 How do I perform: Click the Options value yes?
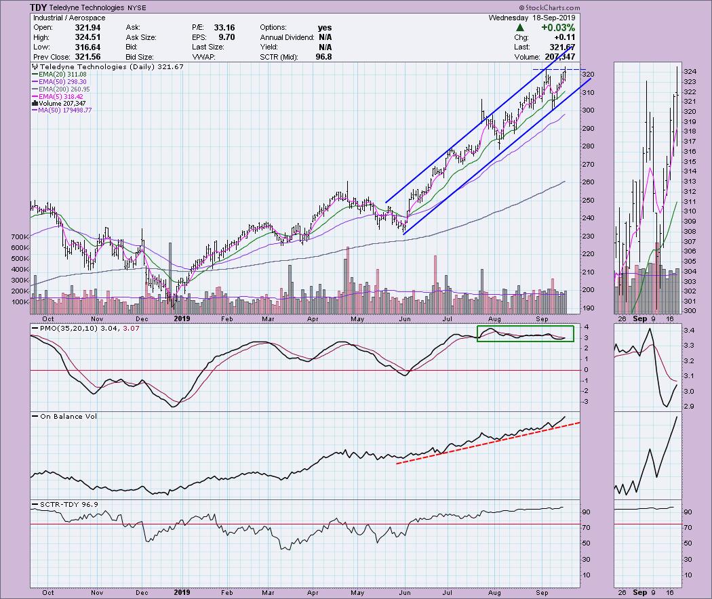(x=325, y=28)
